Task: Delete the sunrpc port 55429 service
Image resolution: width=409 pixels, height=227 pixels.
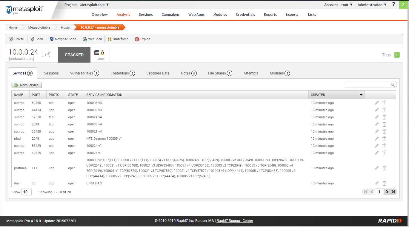Action: click(x=384, y=146)
